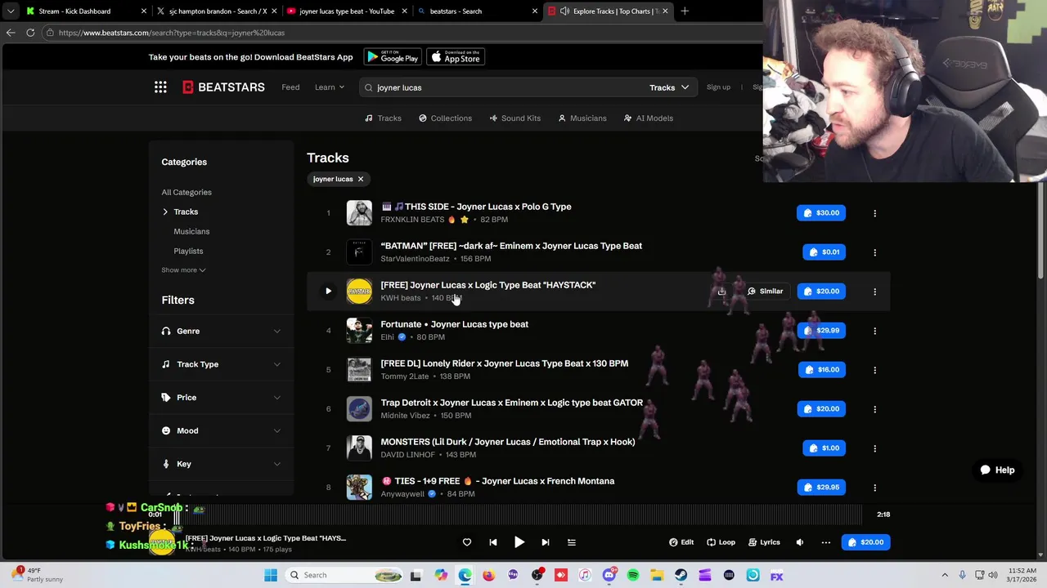This screenshot has height=588, width=1047.
Task: Select the Musicians category in sidebar
Action: coord(191,232)
